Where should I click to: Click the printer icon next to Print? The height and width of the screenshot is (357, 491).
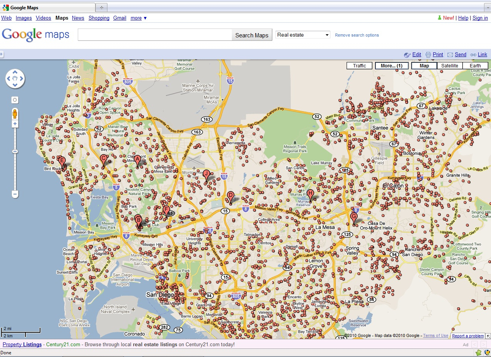tap(428, 55)
